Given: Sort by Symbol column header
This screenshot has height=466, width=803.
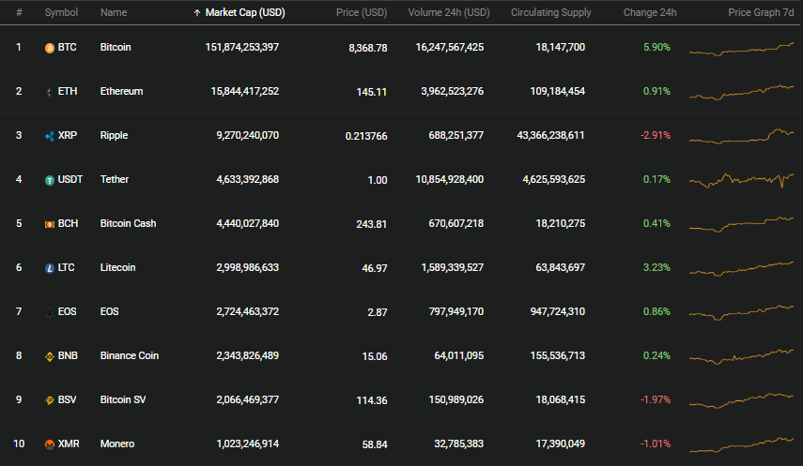Looking at the screenshot, I should [61, 12].
